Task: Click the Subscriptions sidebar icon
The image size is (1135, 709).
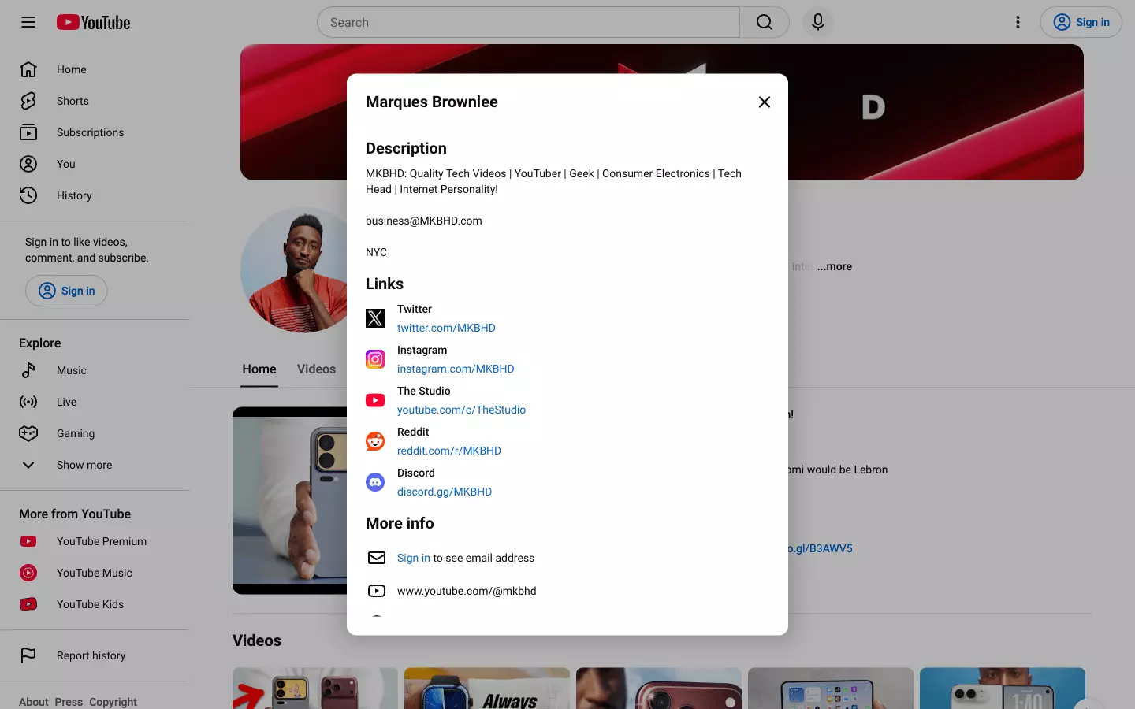Action: pyautogui.click(x=28, y=132)
